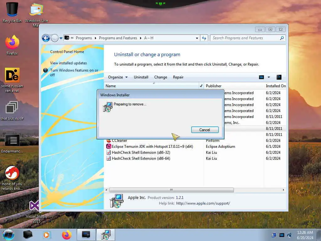The height and width of the screenshot is (241, 321).
Task: Select HashCheck Shell Extension (x86-64) row
Action: click(x=141, y=158)
